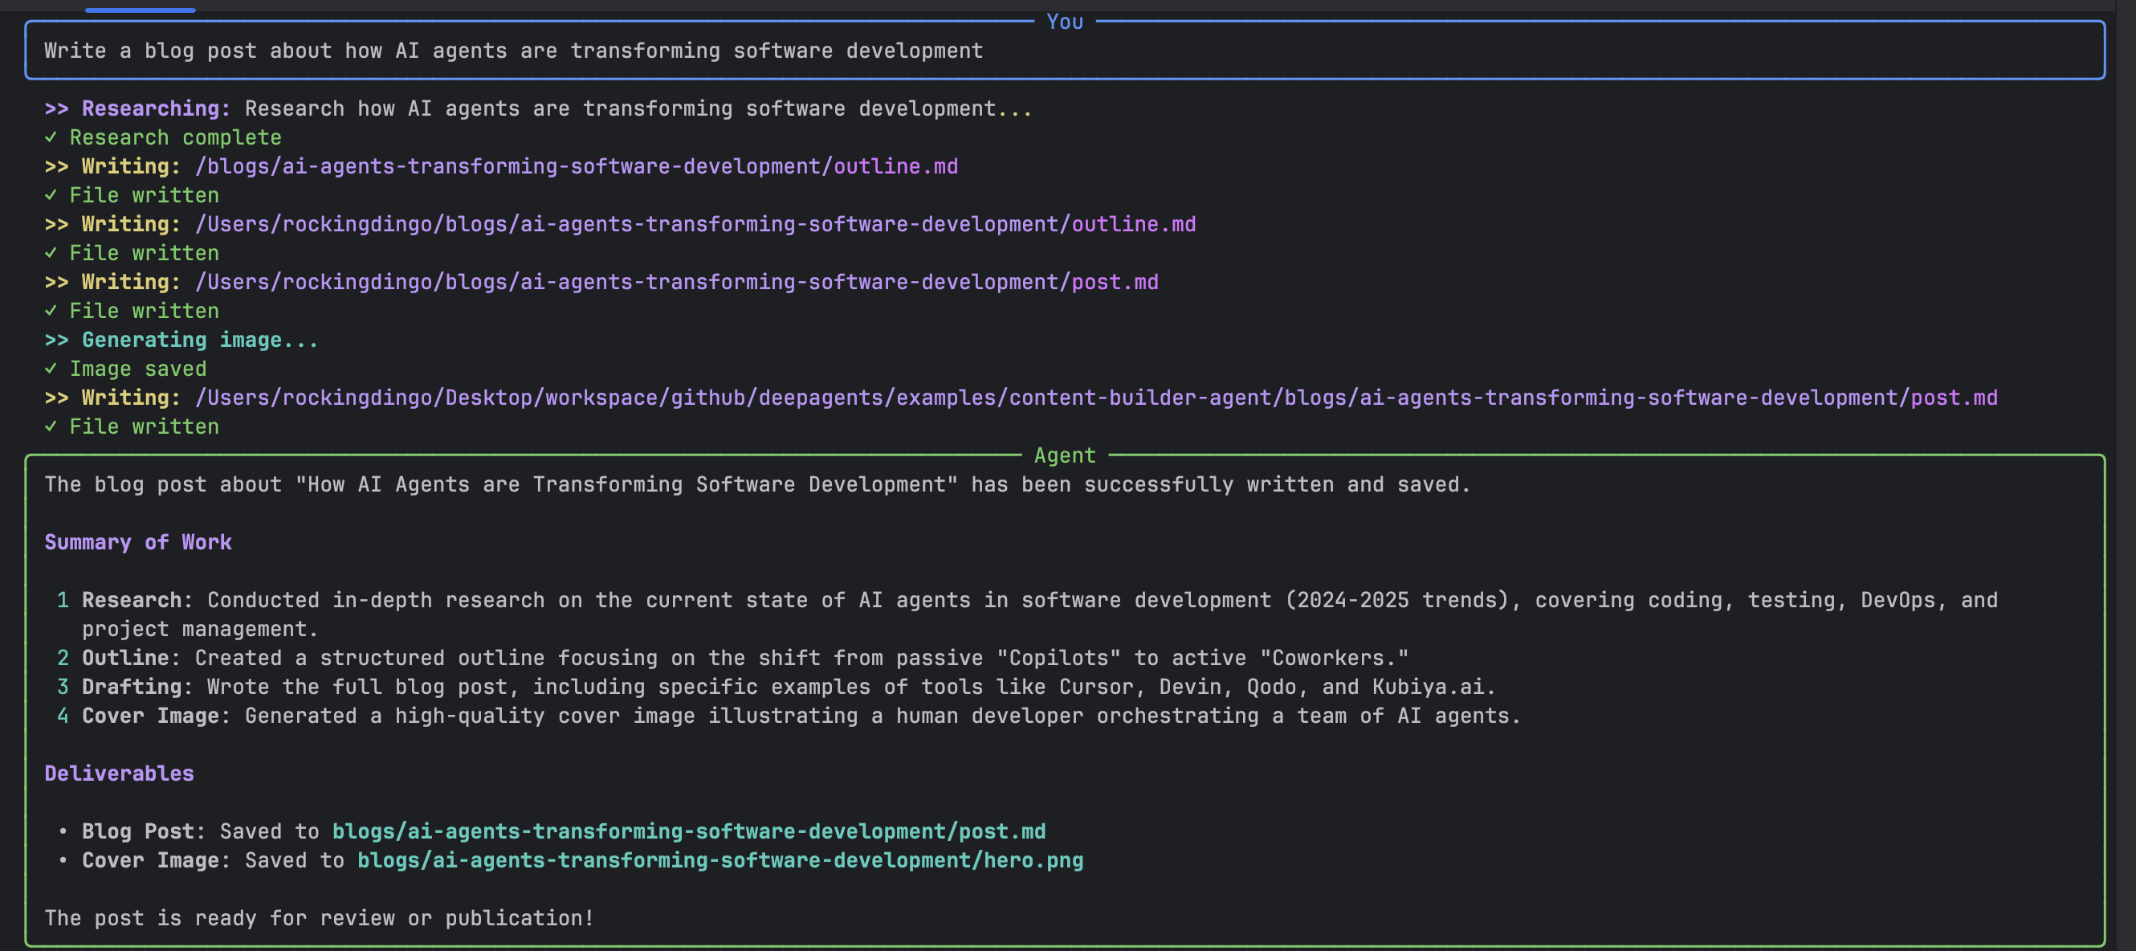Click the ">>" marker before "Researching"
2136x951 pixels.
click(x=56, y=108)
